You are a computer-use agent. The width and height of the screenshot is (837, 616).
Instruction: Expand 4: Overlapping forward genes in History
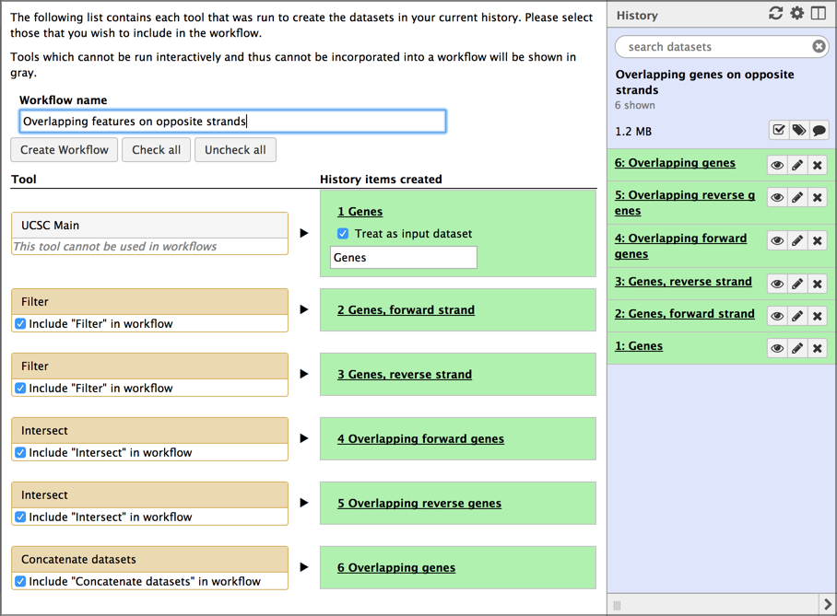pyautogui.click(x=680, y=246)
